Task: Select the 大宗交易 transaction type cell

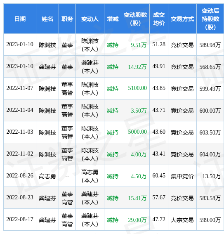Action: click(182, 220)
